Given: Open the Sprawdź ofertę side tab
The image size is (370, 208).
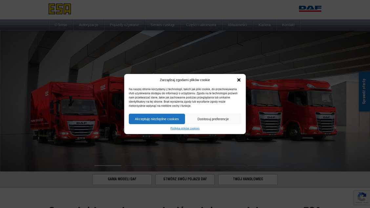Looking at the screenshot, I should 364,91.
